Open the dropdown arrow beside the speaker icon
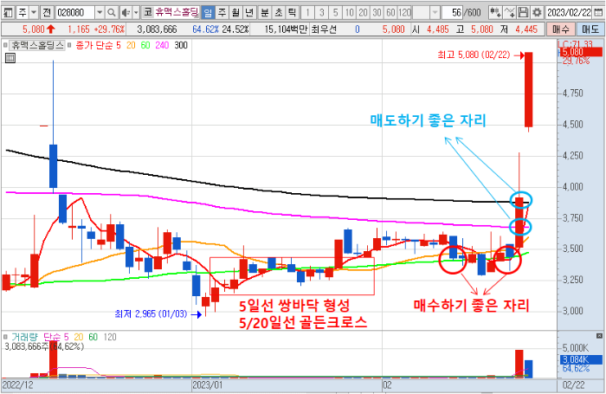 coord(136,13)
